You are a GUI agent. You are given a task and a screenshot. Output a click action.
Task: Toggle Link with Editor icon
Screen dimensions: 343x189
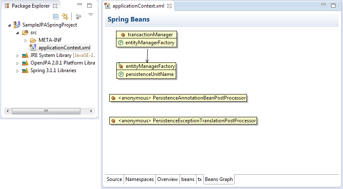tap(65, 16)
